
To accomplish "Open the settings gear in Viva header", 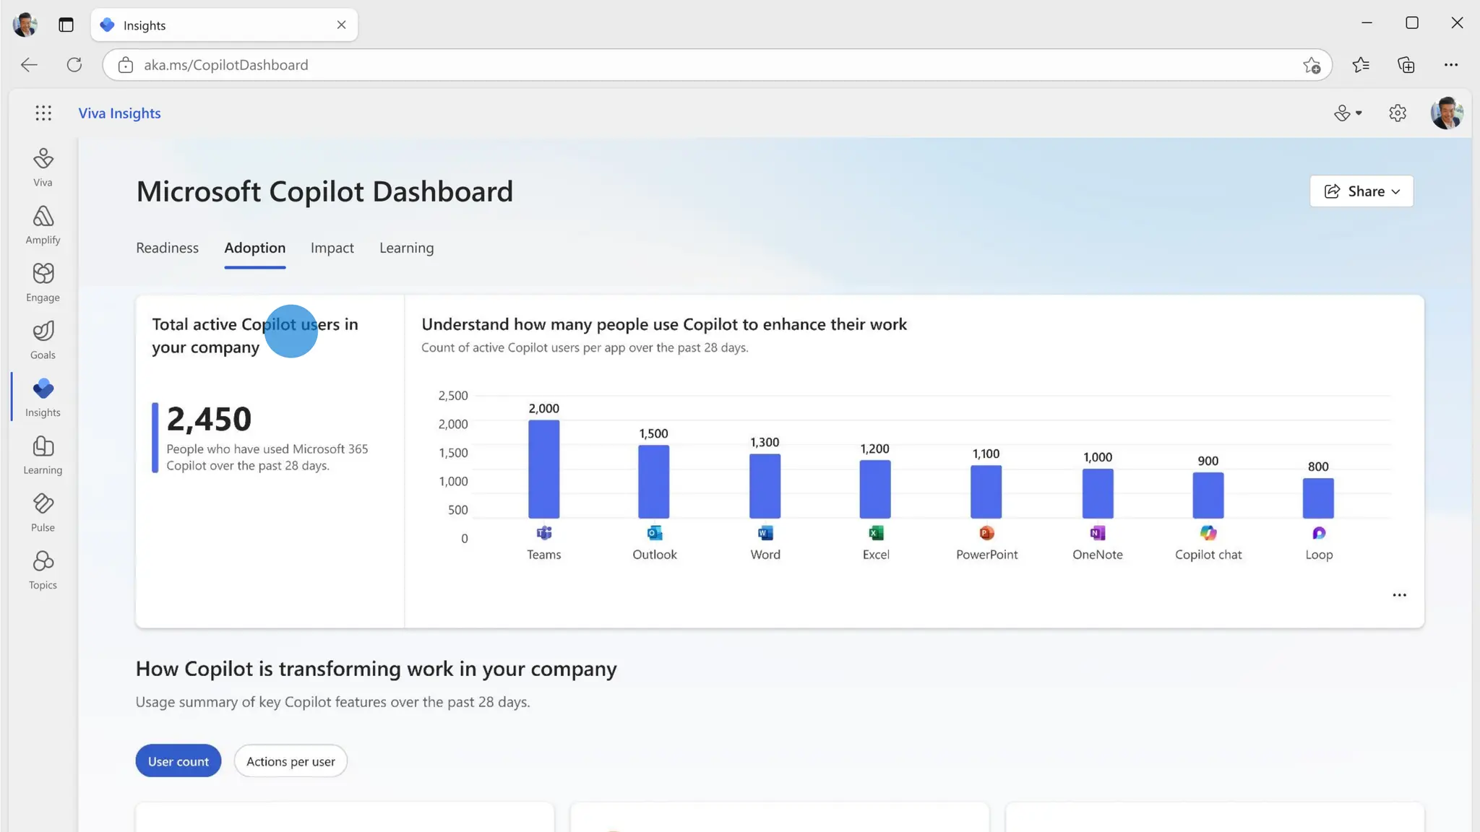I will (1398, 113).
